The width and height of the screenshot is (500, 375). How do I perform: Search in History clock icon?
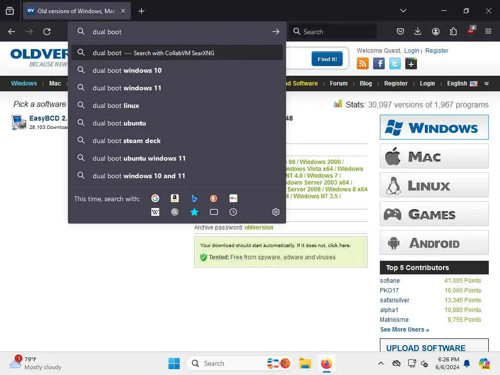tap(233, 212)
